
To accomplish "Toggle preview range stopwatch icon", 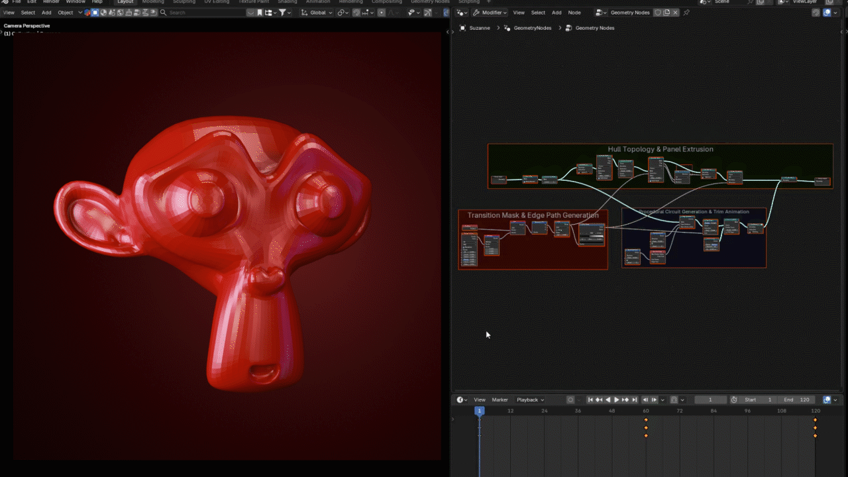I will coord(734,400).
